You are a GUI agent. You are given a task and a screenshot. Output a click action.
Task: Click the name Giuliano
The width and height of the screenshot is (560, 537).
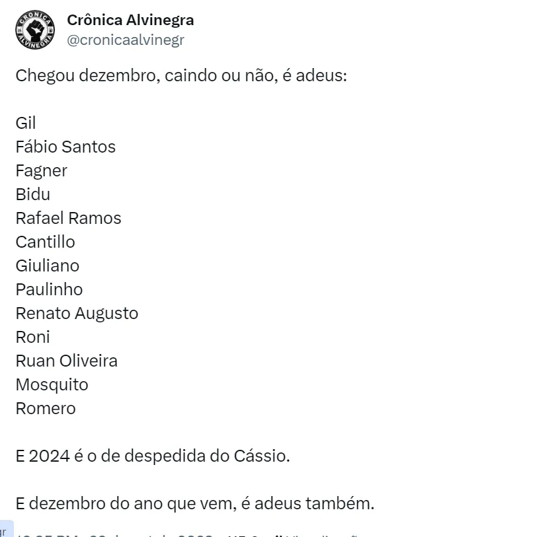tap(48, 266)
